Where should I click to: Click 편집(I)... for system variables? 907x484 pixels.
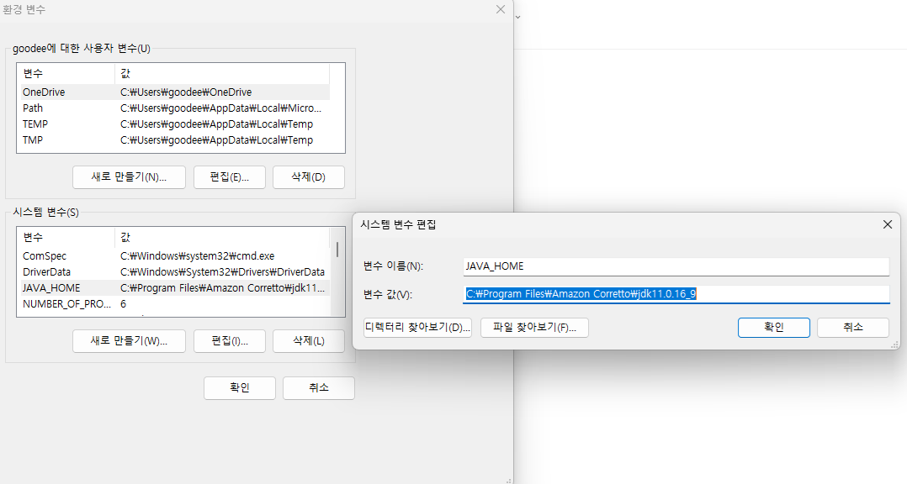coord(230,341)
